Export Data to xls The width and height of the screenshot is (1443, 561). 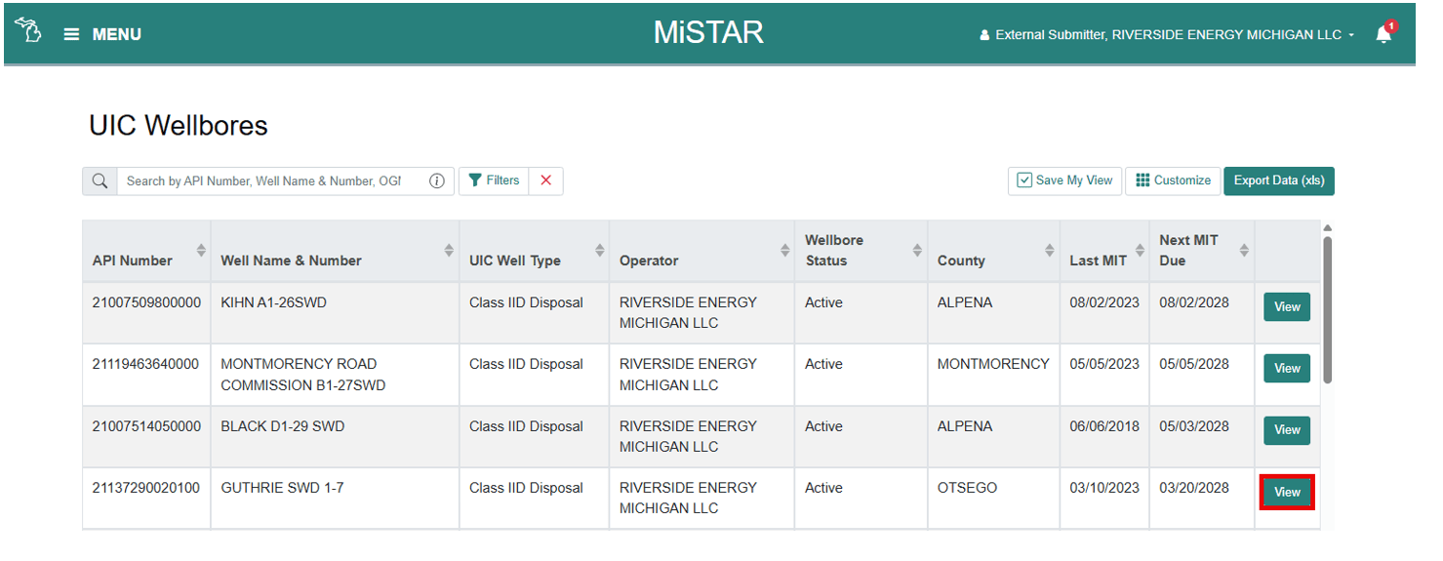point(1278,180)
